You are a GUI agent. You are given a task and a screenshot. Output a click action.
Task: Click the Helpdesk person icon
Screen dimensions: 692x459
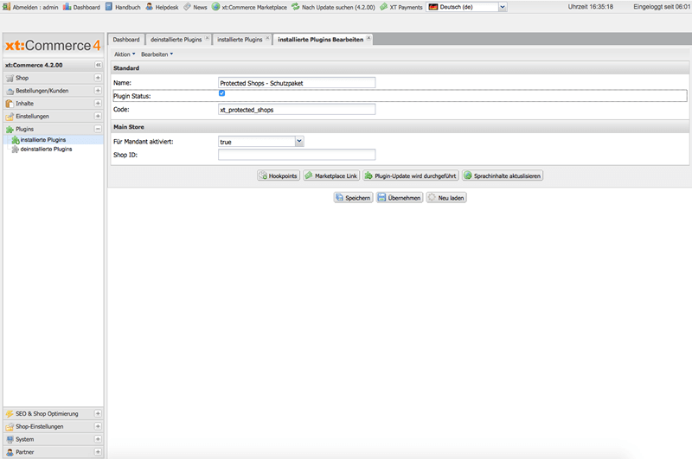pyautogui.click(x=149, y=7)
